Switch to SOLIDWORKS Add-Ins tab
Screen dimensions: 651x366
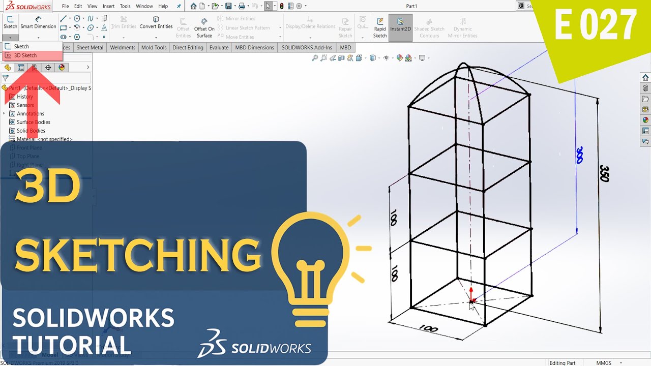307,47
